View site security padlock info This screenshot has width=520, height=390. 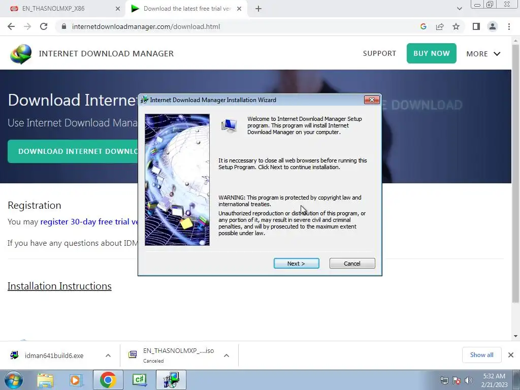(64, 26)
